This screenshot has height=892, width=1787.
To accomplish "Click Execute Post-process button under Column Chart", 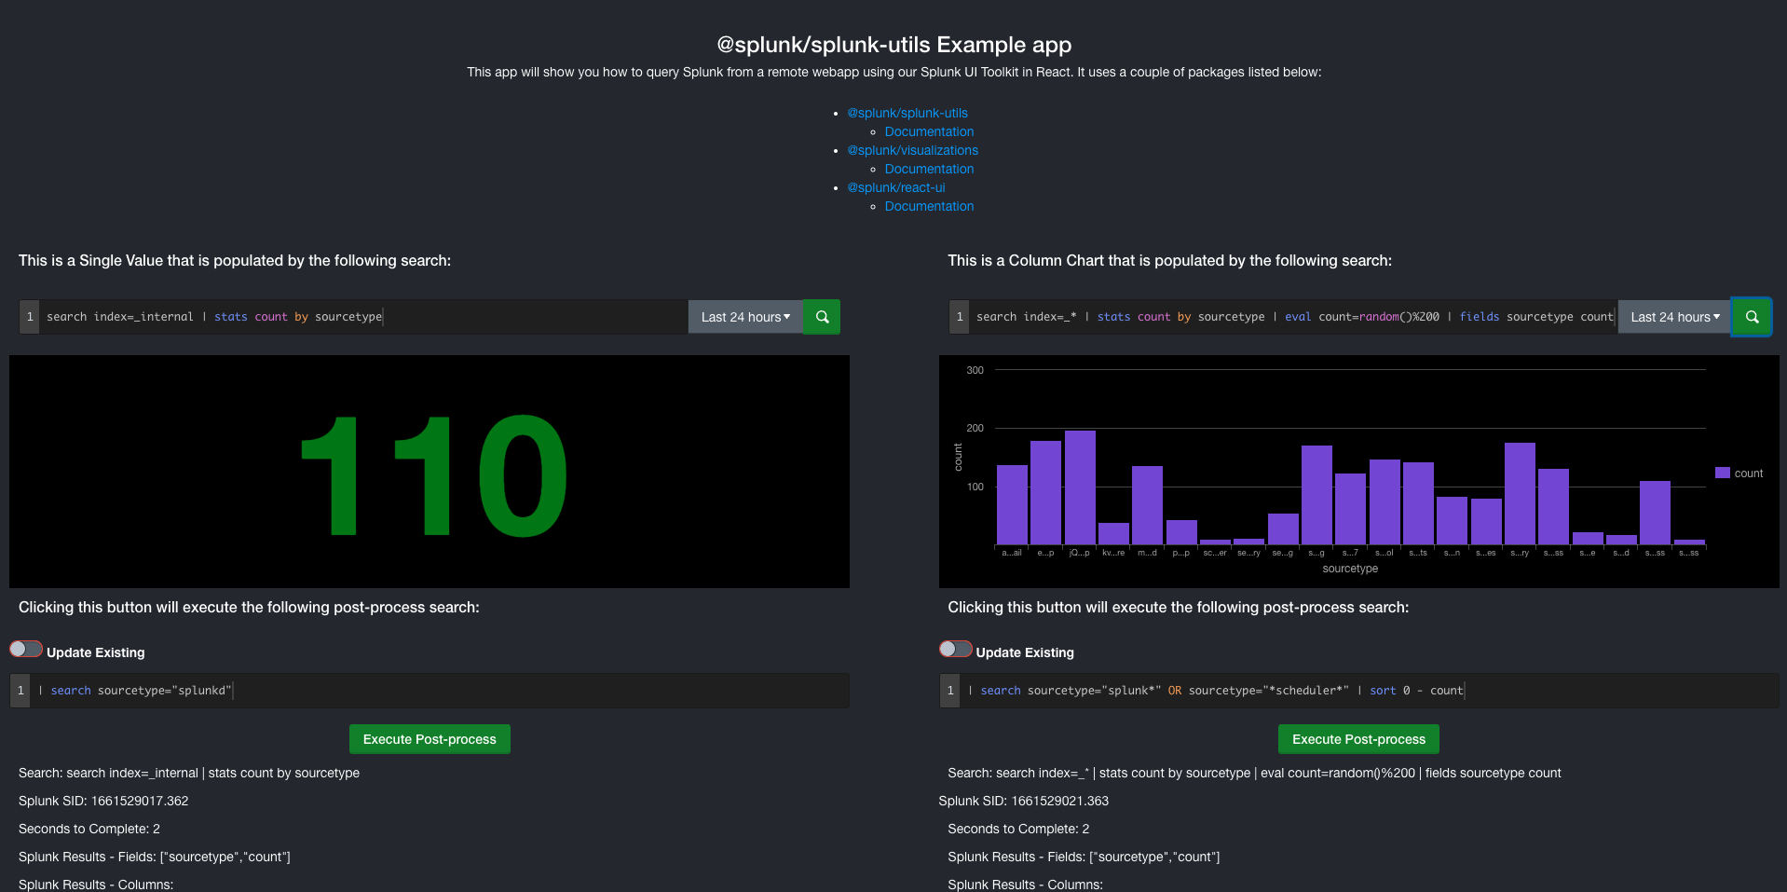I will [1358, 739].
